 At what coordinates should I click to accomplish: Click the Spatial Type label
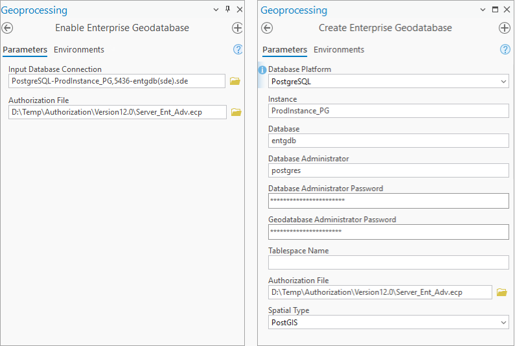click(x=289, y=310)
